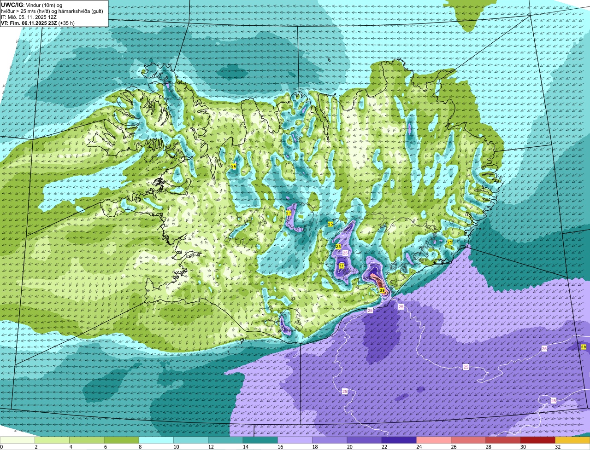590x450 pixels.
Task: Click the color scale tick label 2
Action: (x=35, y=447)
